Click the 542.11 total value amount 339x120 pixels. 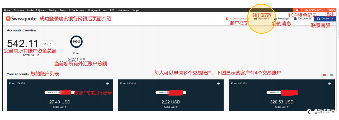[23, 44]
